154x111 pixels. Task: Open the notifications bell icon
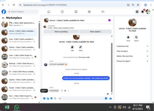pyautogui.click(x=143, y=12)
